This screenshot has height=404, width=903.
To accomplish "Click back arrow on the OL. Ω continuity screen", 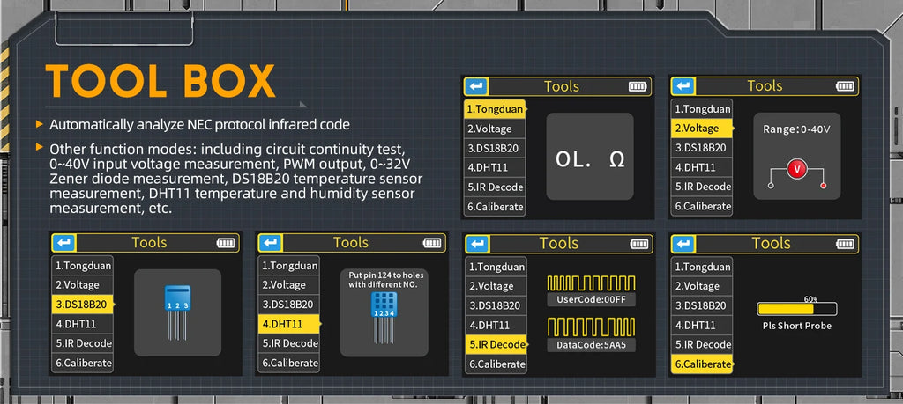I will coord(476,86).
